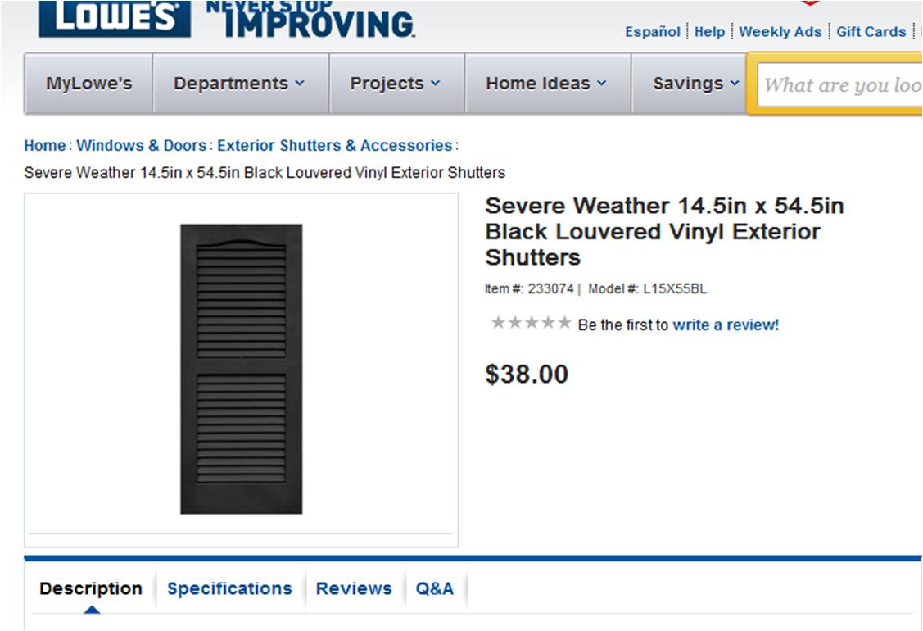Open the MyLowe's menu item

[x=88, y=84]
